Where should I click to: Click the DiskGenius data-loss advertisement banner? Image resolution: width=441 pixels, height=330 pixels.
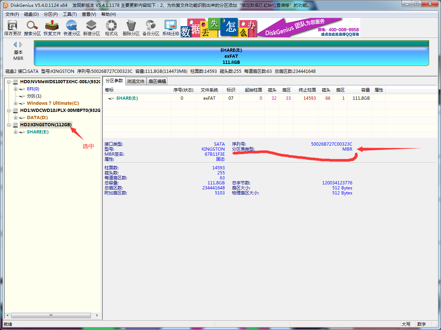270,28
